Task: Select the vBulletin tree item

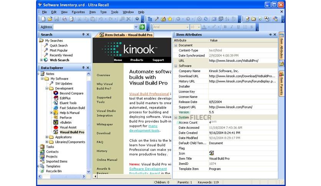Action: [66, 123]
